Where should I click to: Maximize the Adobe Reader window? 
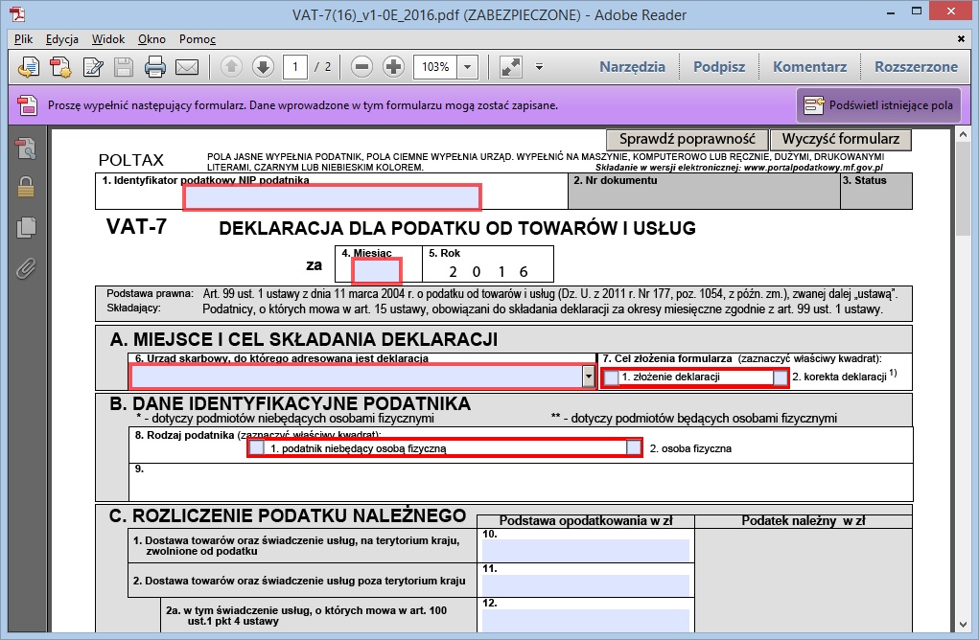point(917,11)
